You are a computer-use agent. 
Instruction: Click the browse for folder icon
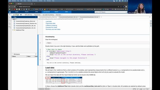[x=16, y=15]
